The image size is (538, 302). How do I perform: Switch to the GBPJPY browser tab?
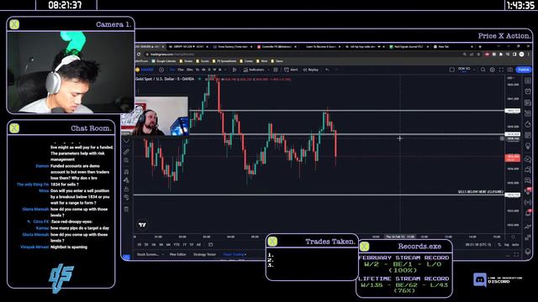coord(188,47)
